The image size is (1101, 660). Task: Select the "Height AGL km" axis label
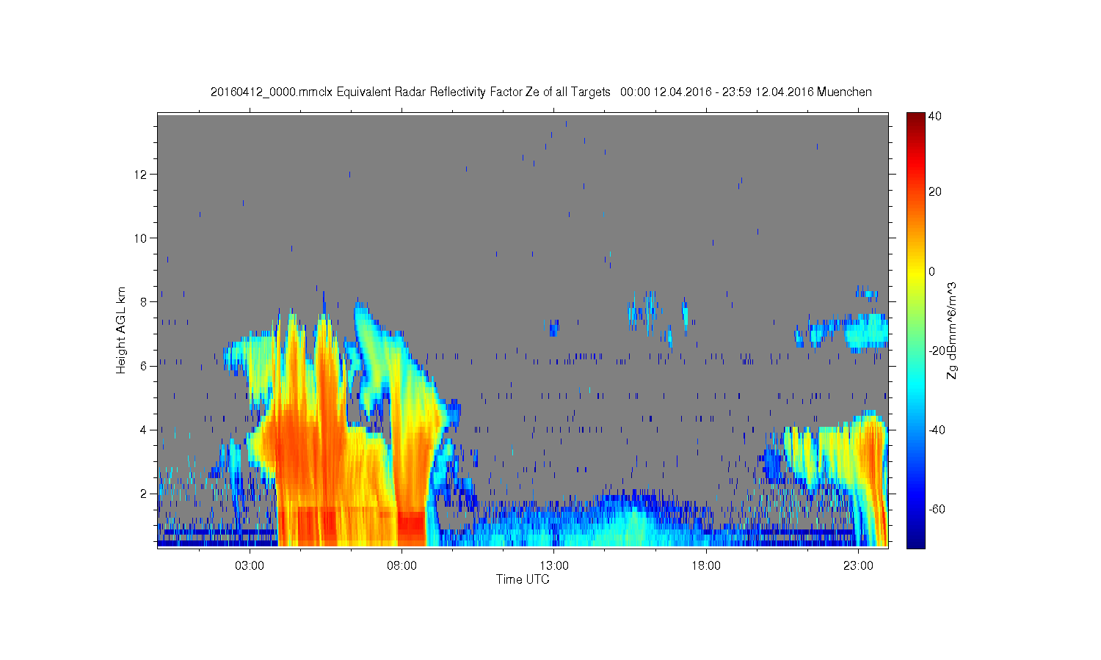pos(121,330)
